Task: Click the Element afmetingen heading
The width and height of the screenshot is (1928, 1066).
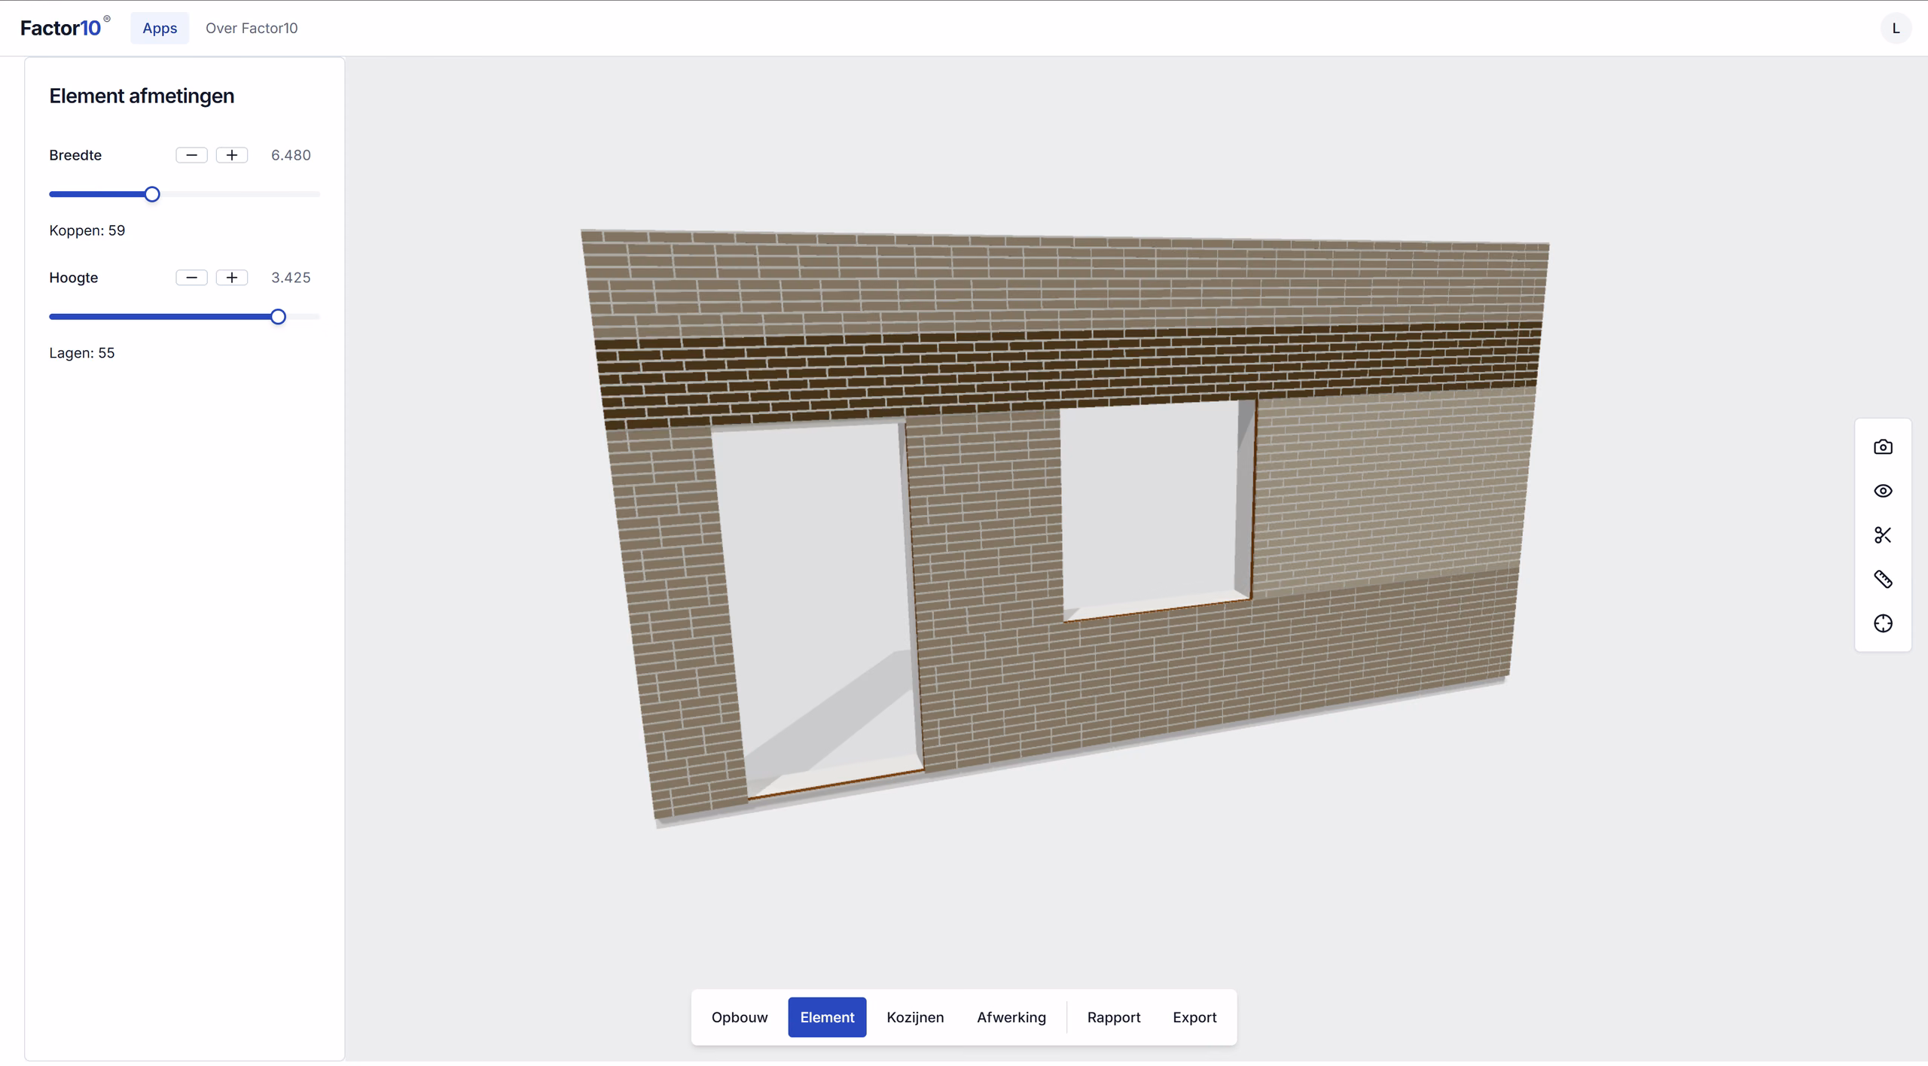Action: pyautogui.click(x=142, y=96)
